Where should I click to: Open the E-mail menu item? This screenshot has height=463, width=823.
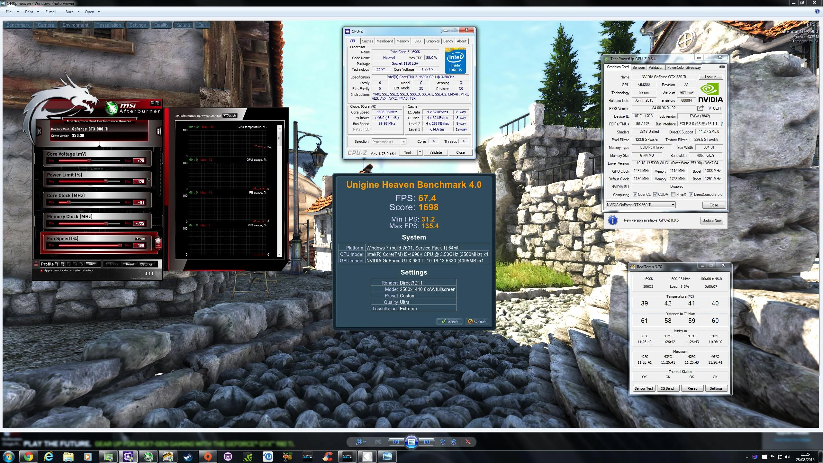[x=51, y=12]
